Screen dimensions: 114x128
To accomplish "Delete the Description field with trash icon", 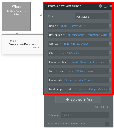I will pyautogui.click(x=110, y=35).
